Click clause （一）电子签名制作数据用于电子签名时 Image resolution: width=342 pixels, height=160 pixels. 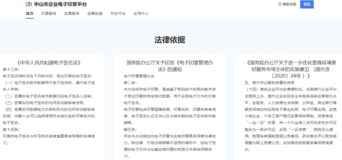(49, 86)
